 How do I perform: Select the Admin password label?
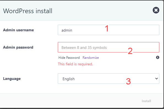18,47
